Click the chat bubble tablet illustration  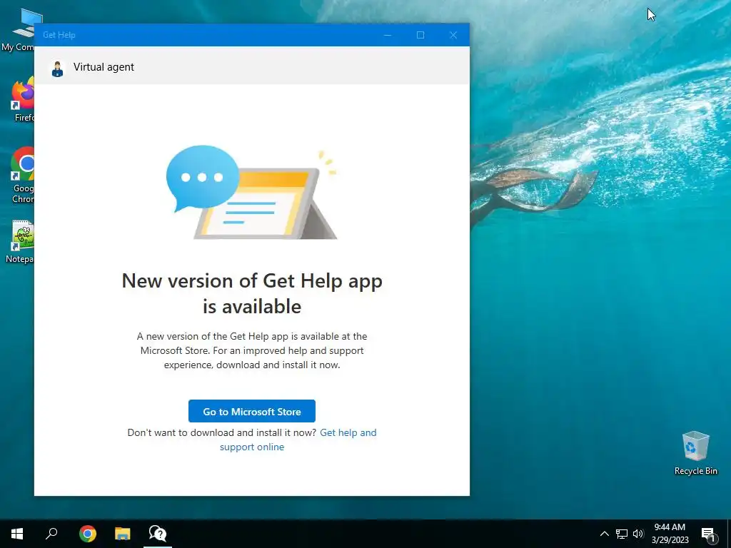(252, 193)
